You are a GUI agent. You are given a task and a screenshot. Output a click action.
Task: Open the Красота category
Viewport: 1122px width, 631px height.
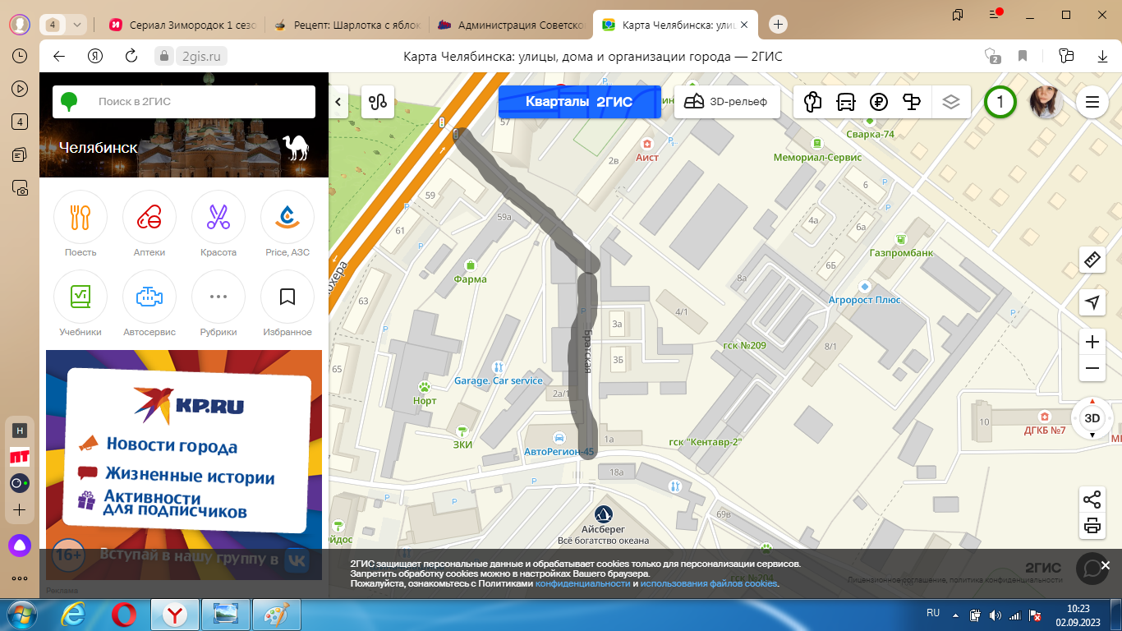(218, 224)
